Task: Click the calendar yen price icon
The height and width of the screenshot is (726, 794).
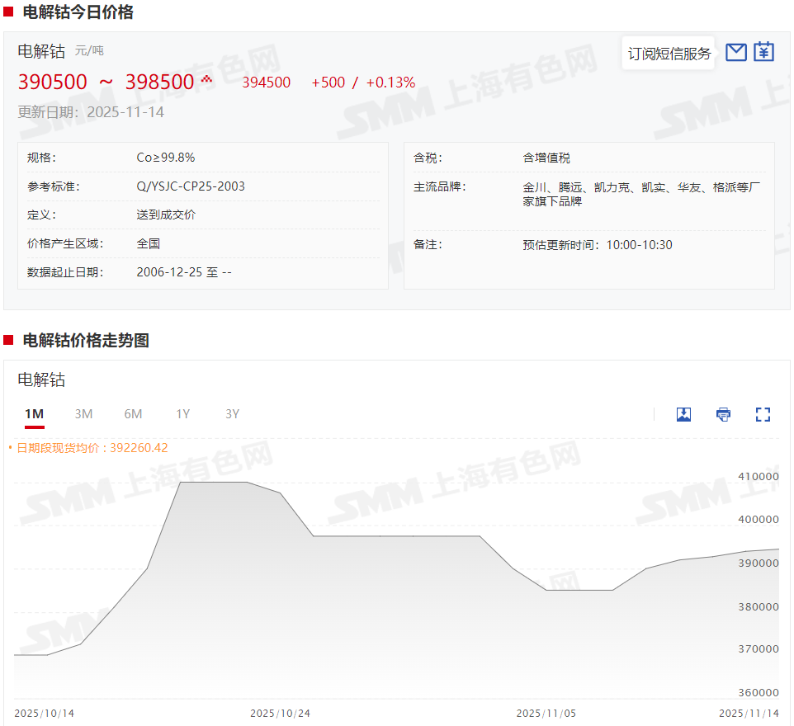Action: point(764,52)
